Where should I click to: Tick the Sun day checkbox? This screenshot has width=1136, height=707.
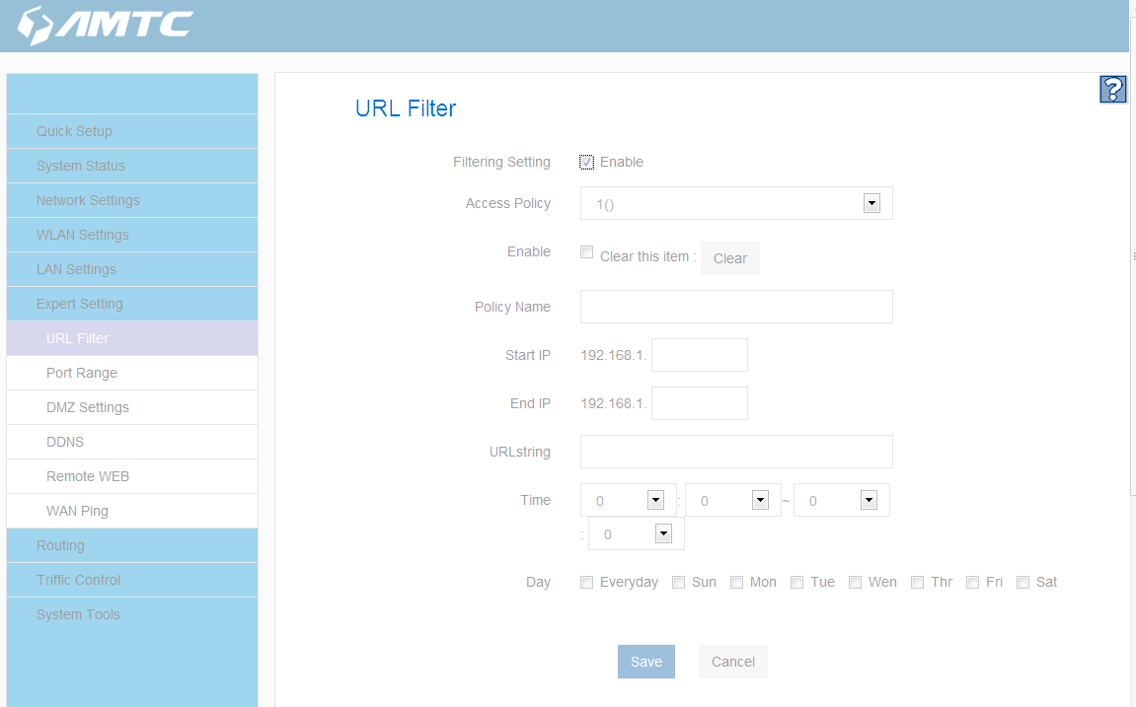point(679,583)
